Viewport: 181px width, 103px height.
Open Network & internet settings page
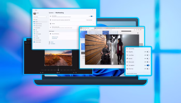(x=38, y=26)
